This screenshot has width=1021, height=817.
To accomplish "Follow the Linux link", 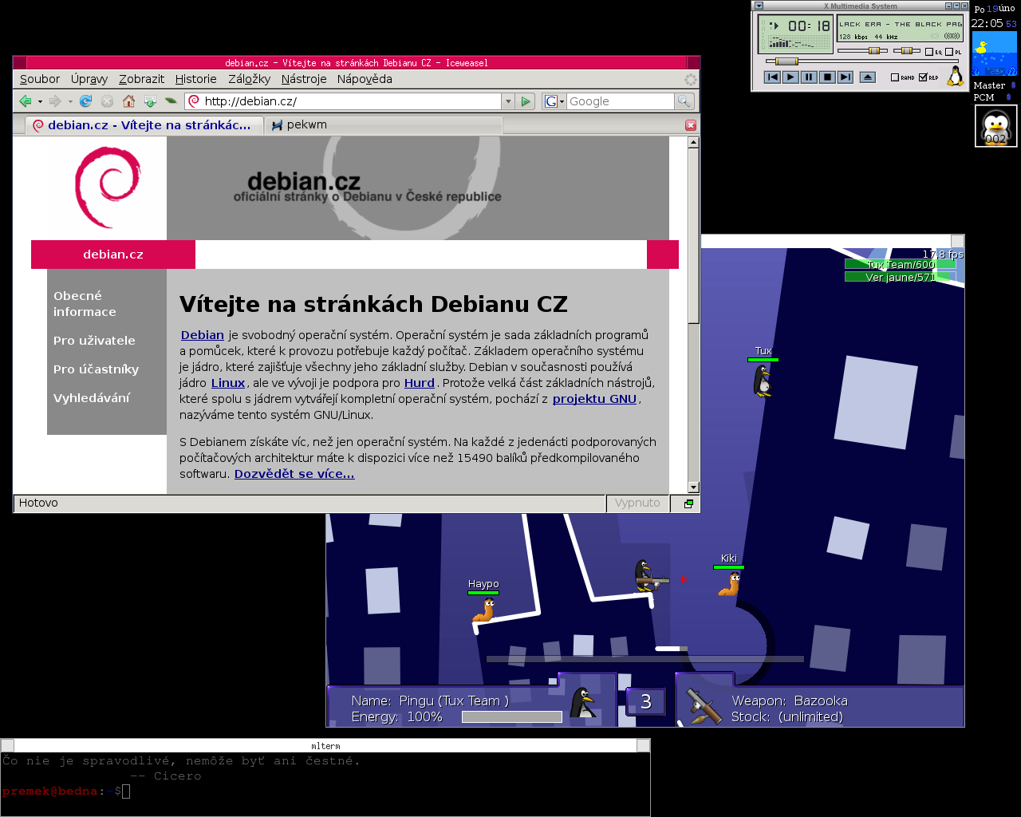I will 228,383.
